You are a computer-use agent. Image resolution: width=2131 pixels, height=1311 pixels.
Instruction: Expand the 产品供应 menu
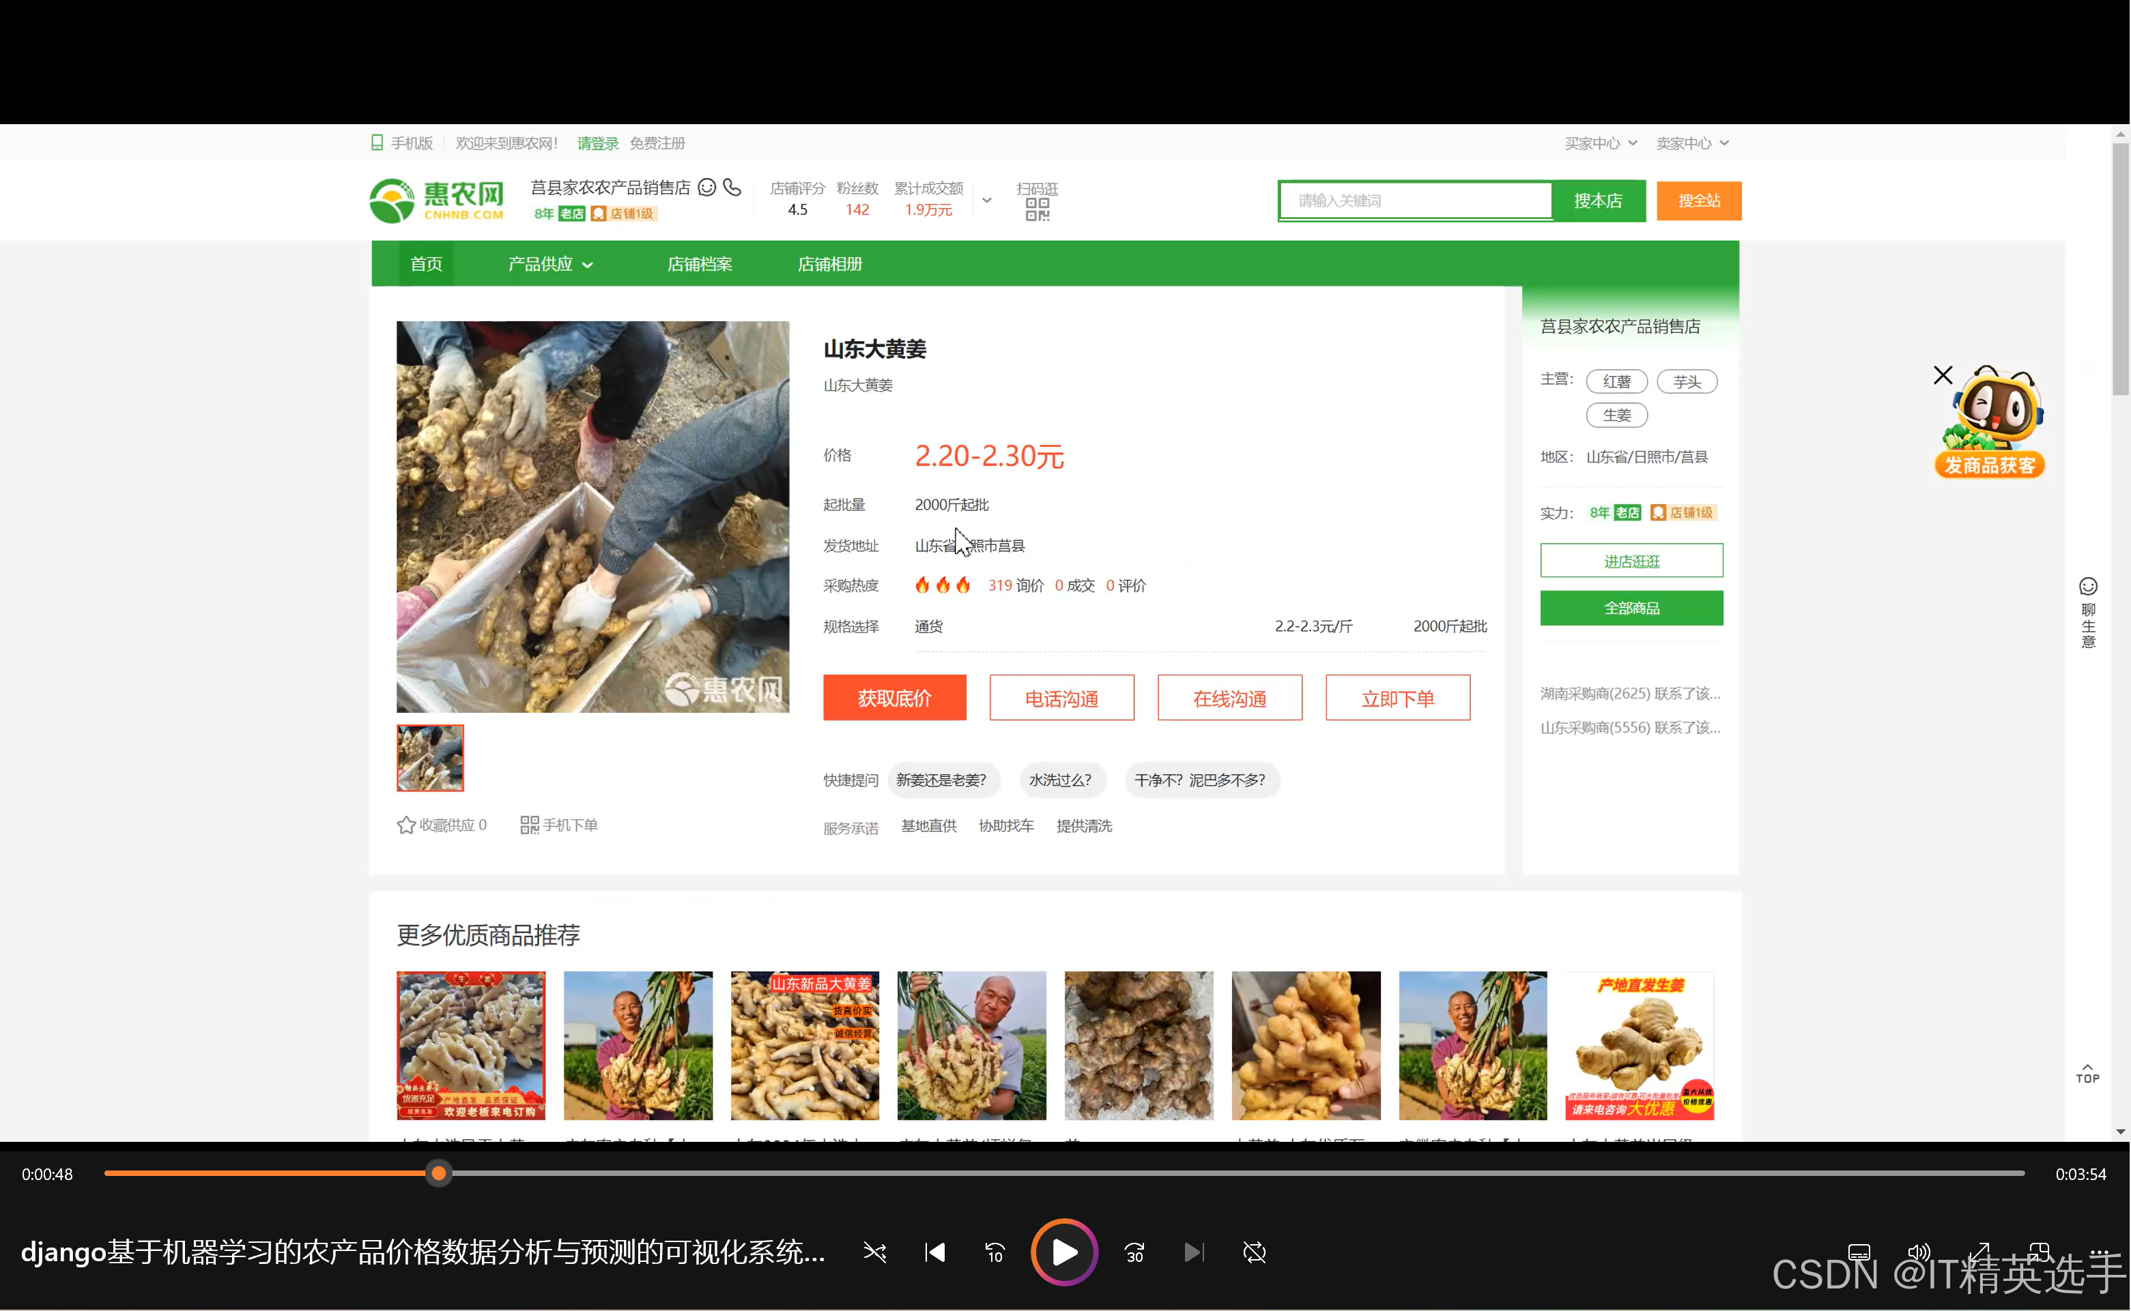coord(550,263)
